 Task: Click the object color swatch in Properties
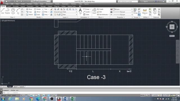tap(114, 9)
